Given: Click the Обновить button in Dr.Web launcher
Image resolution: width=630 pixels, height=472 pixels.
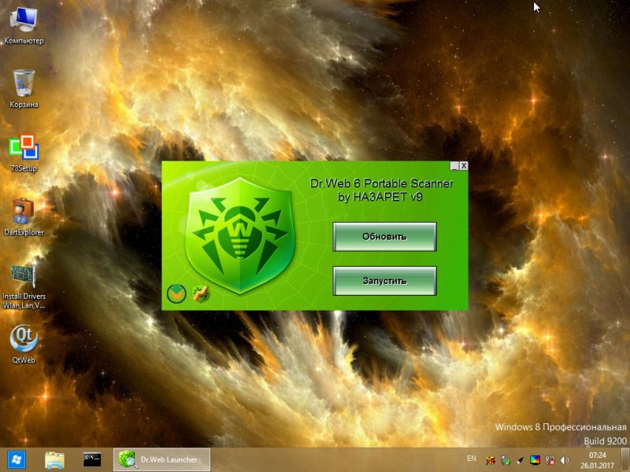Looking at the screenshot, I should click(x=384, y=237).
